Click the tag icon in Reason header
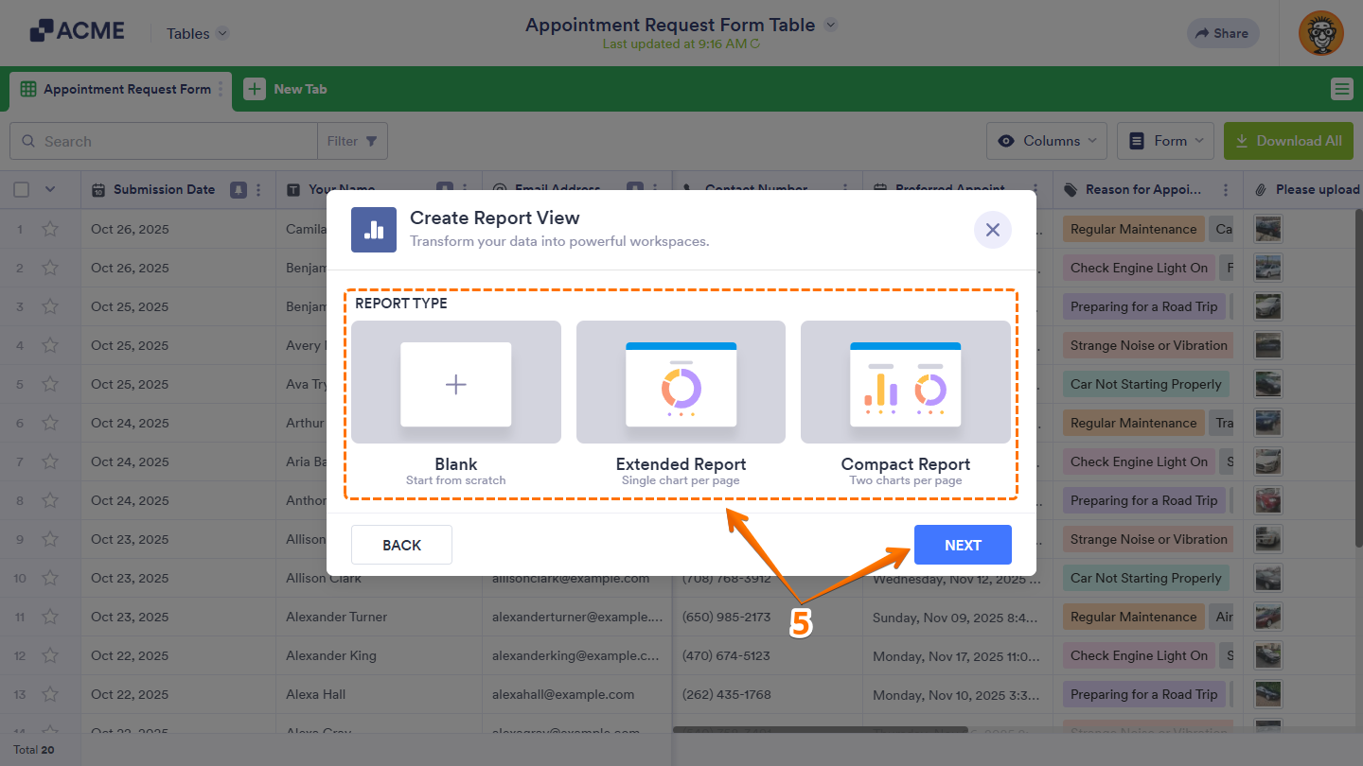This screenshot has height=766, width=1363. (1071, 190)
